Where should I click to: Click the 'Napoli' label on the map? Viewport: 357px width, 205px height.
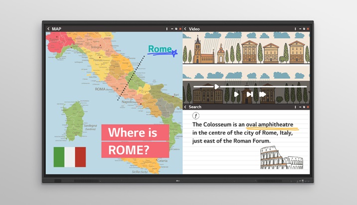[127, 102]
